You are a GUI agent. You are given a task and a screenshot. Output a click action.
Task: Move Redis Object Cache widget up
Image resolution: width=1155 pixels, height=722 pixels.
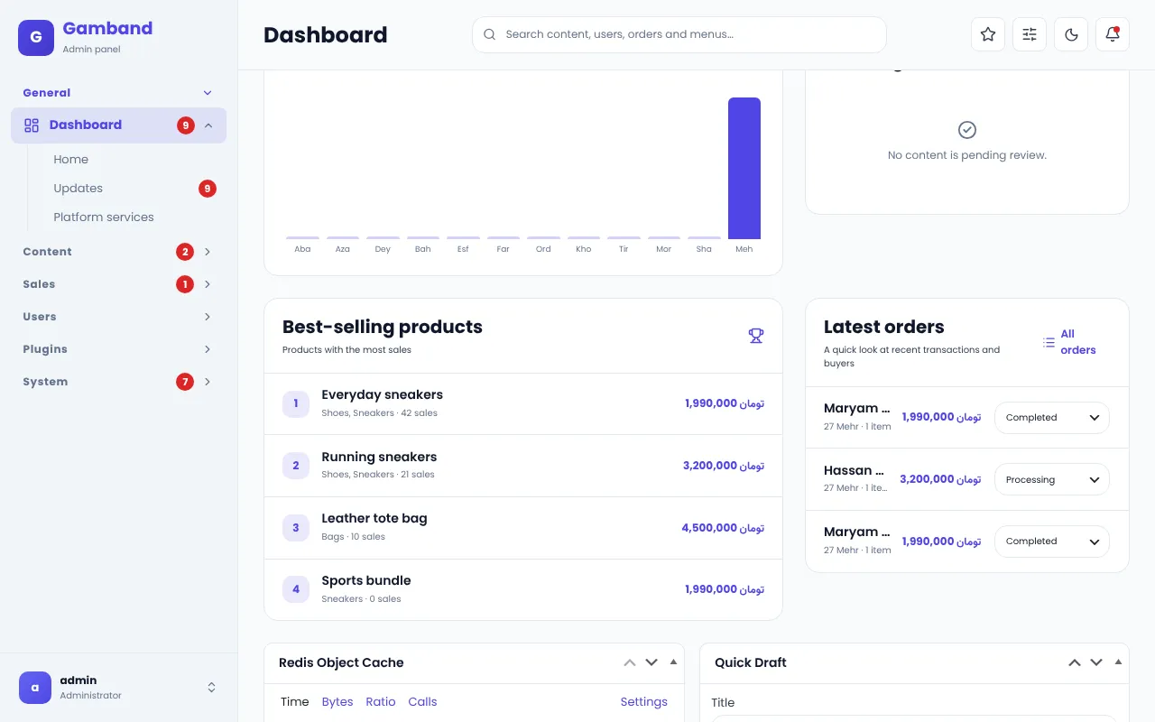[x=630, y=662]
